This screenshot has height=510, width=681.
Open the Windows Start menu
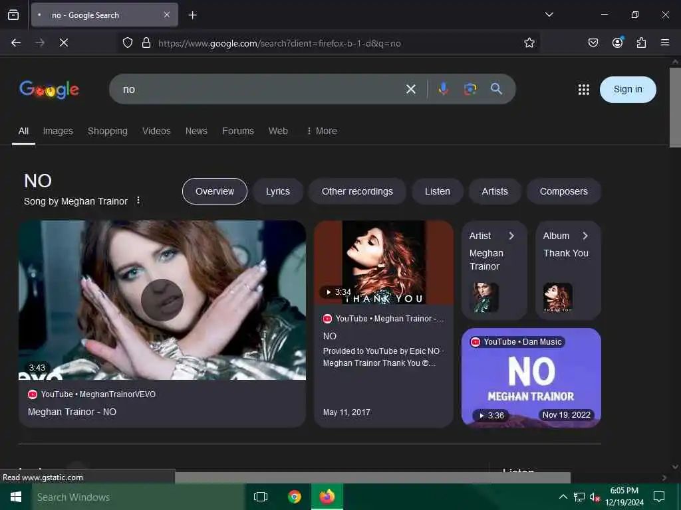coord(16,497)
